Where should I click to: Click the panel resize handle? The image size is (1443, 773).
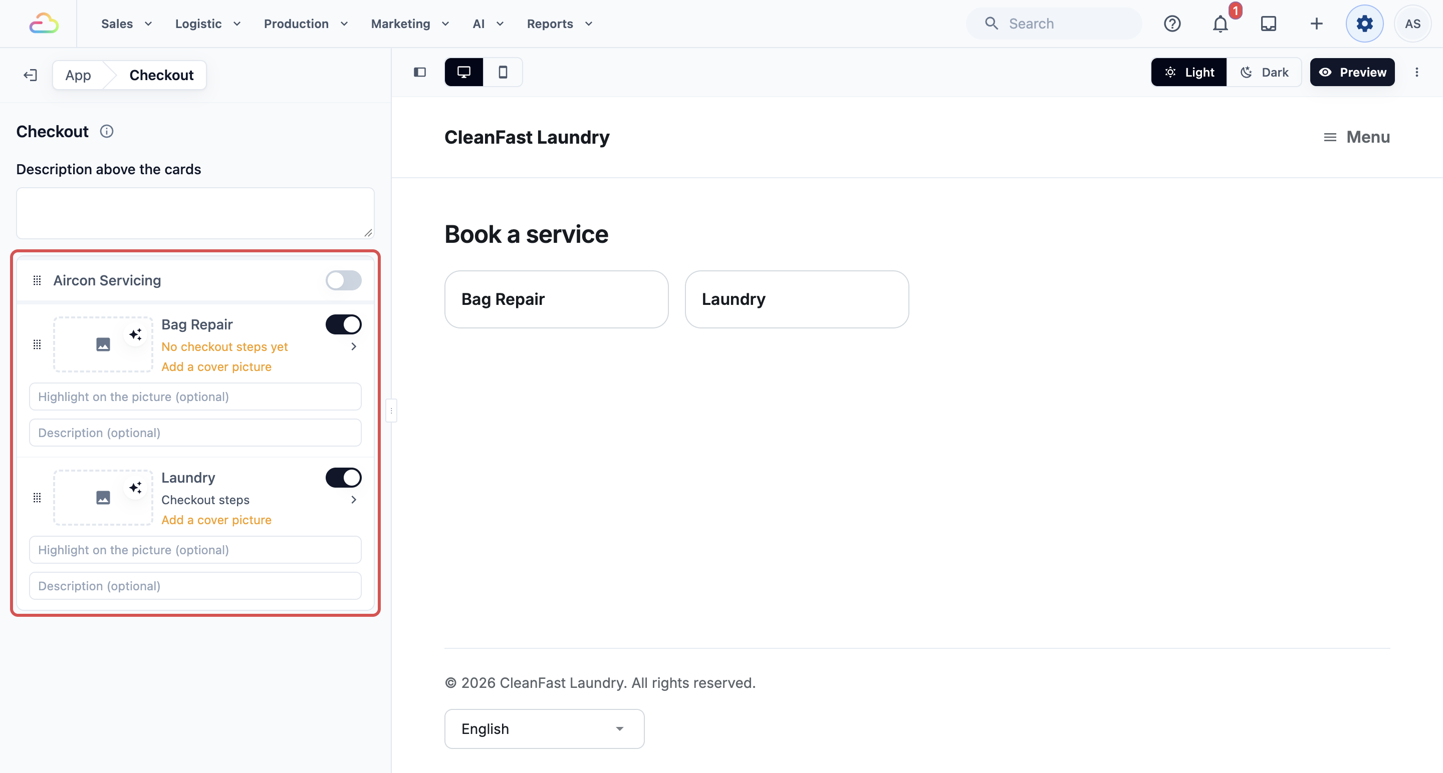pos(391,411)
